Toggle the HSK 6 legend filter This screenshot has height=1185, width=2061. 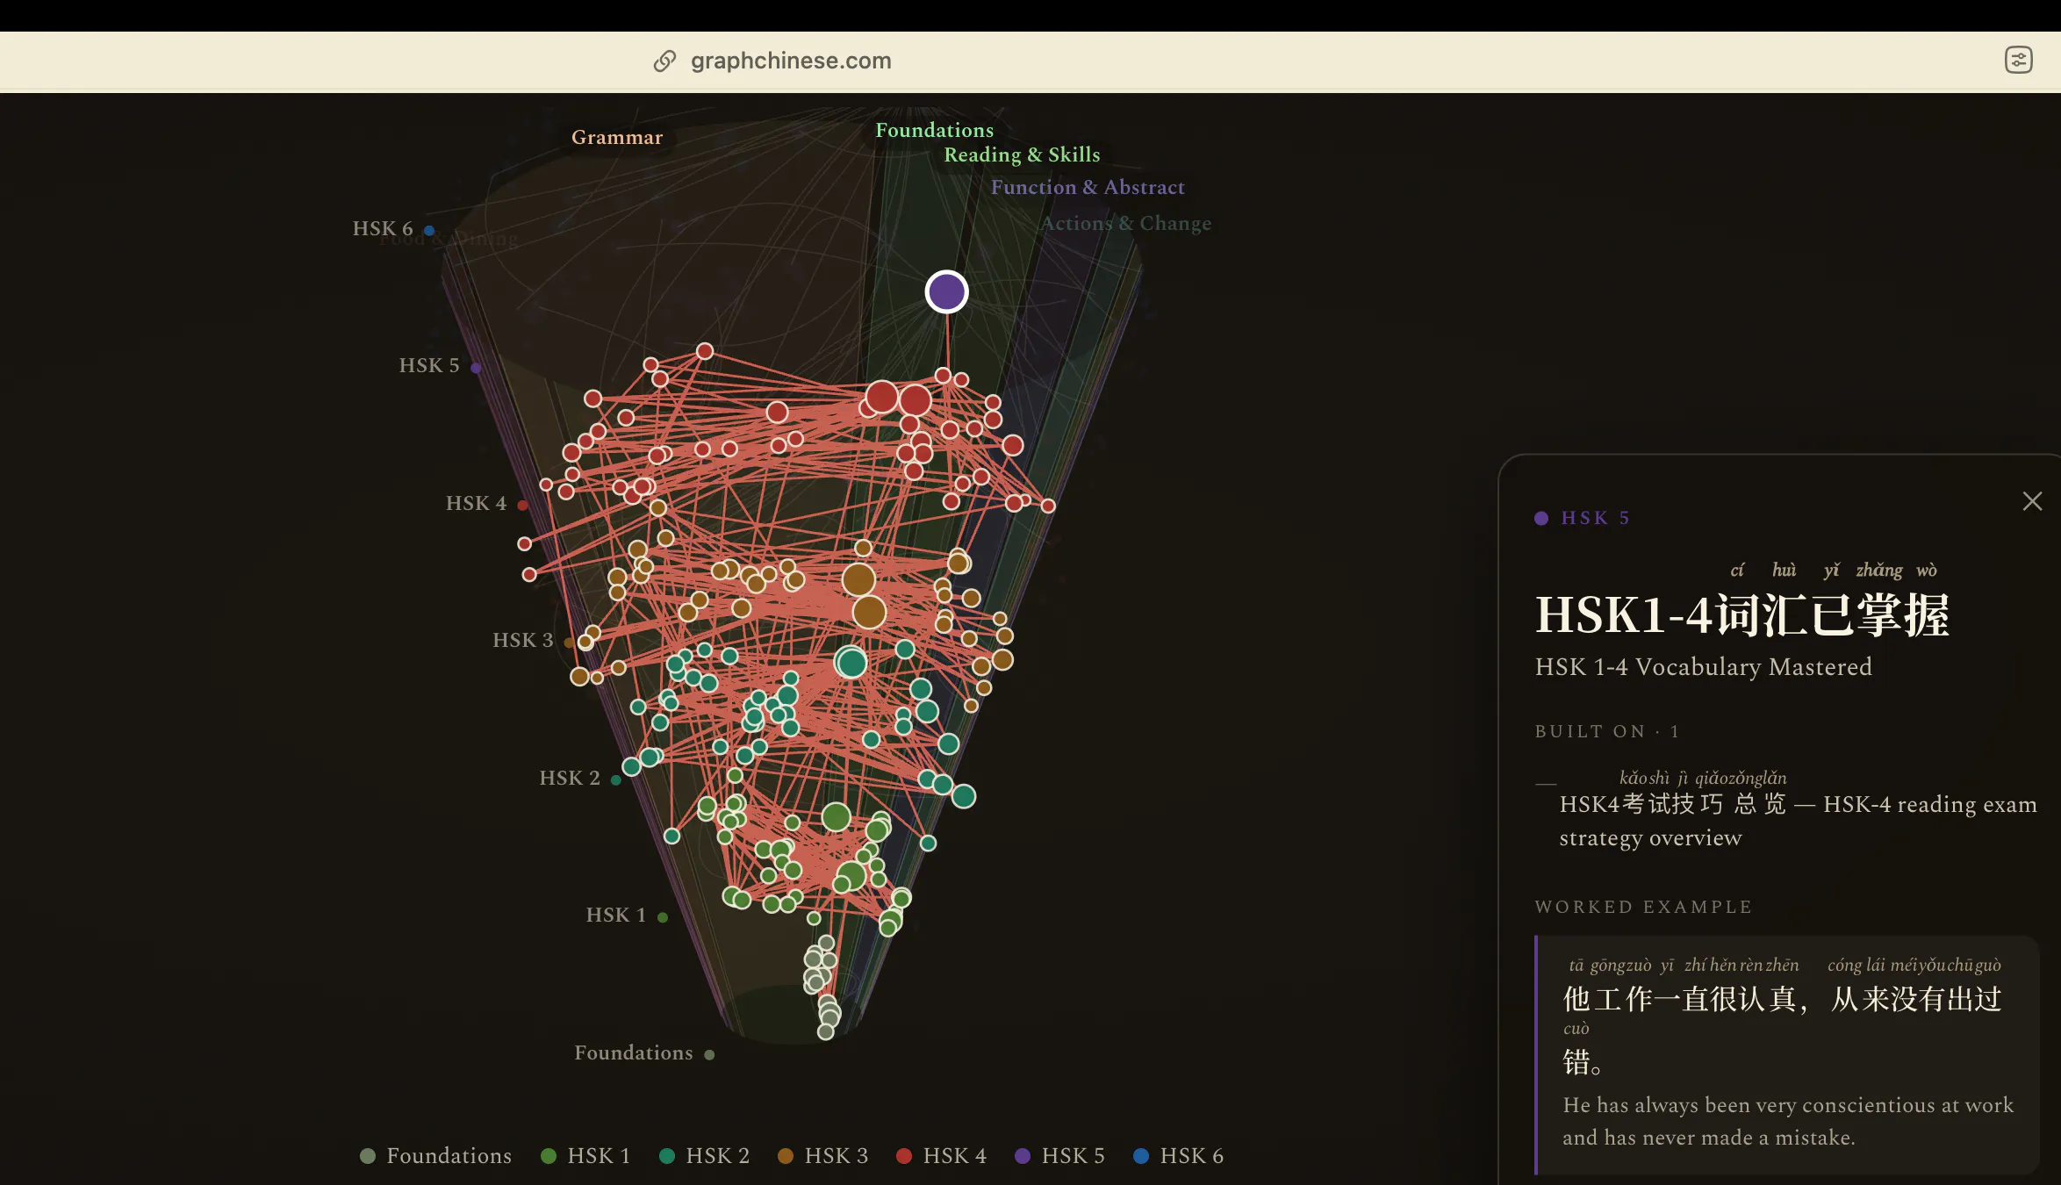coord(1179,1156)
